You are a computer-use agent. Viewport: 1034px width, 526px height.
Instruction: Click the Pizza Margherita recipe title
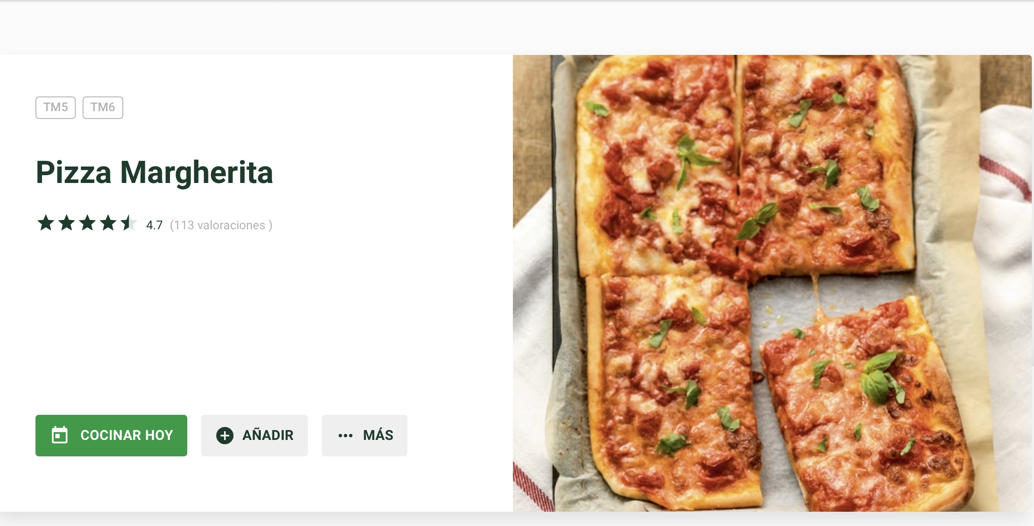[154, 172]
